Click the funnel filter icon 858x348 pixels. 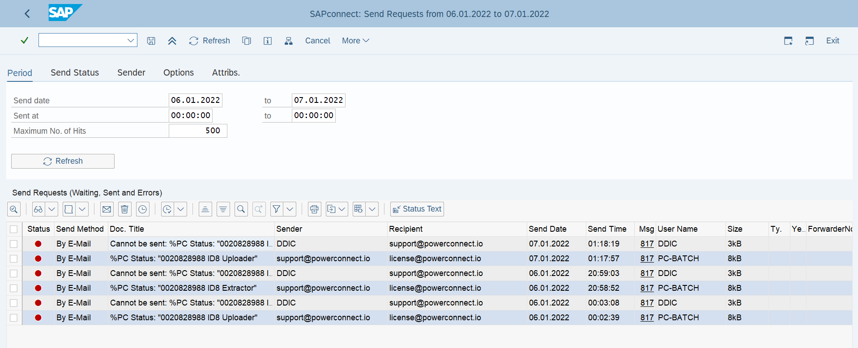(x=277, y=209)
